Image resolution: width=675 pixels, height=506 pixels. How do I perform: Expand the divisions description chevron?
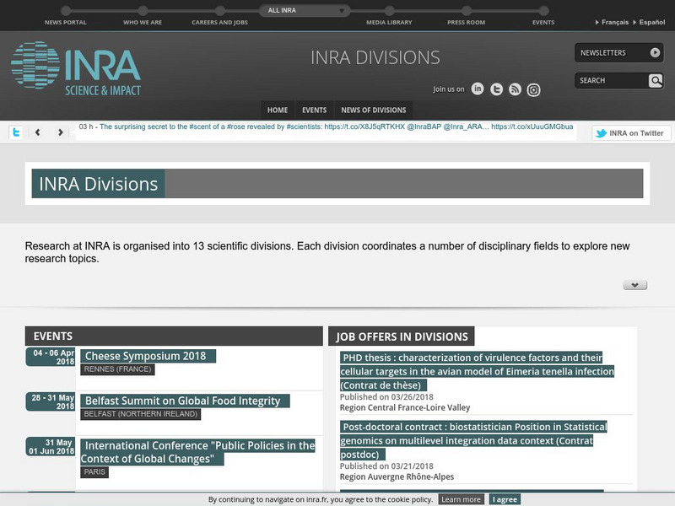click(634, 285)
